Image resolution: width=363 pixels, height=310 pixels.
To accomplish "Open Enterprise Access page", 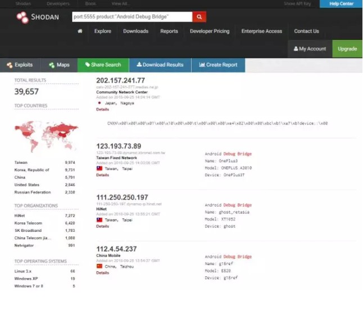I will [261, 32].
